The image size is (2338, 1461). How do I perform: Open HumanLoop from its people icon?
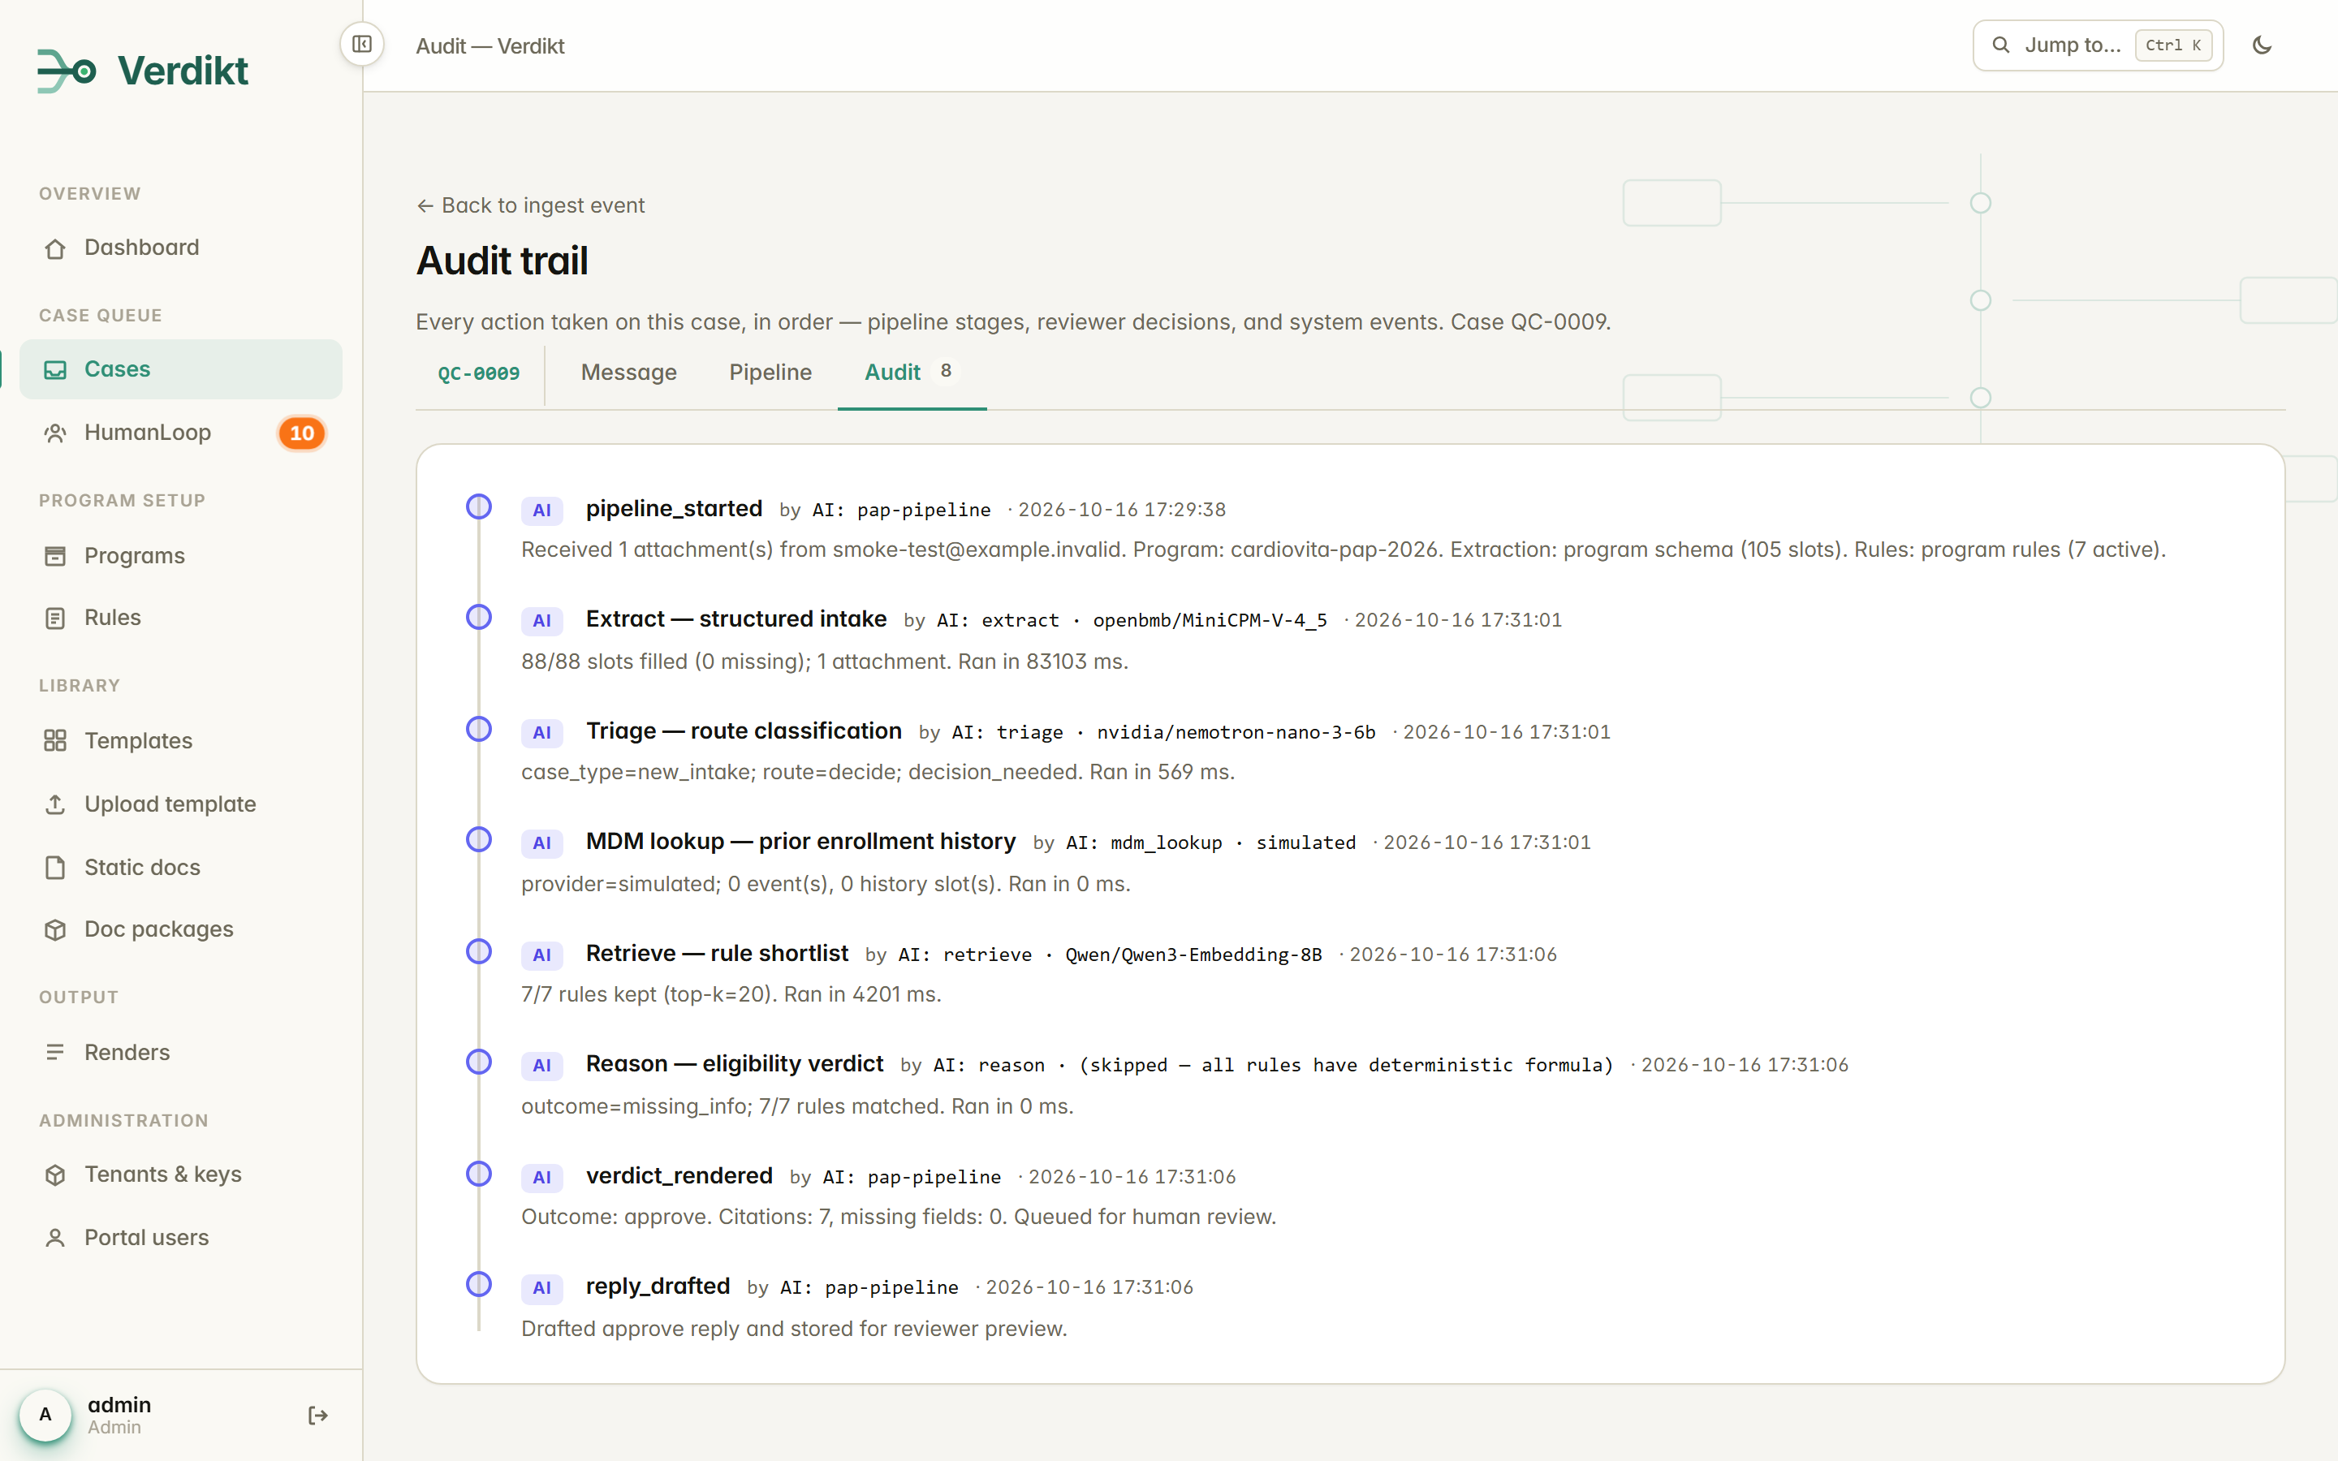(55, 433)
